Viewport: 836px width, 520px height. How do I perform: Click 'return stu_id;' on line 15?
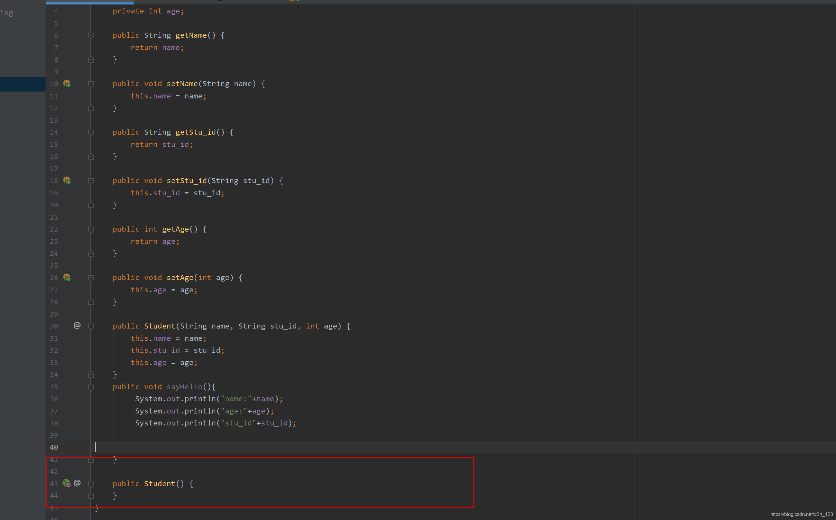162,145
